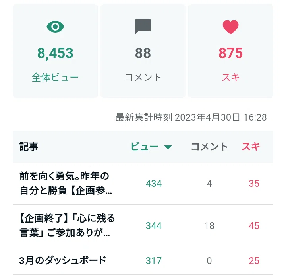The image size is (286, 276).
Task: Click the 434 views value in first row
Action: pos(154,184)
